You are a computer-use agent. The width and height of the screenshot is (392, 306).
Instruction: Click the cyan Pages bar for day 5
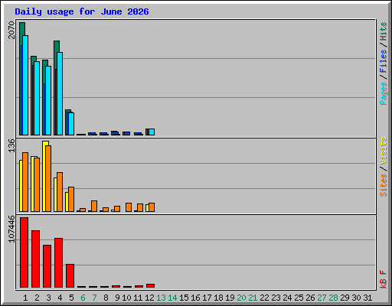tap(71, 124)
